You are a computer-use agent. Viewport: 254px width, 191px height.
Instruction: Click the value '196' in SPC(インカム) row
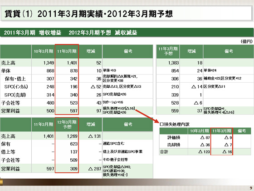tap(73, 87)
